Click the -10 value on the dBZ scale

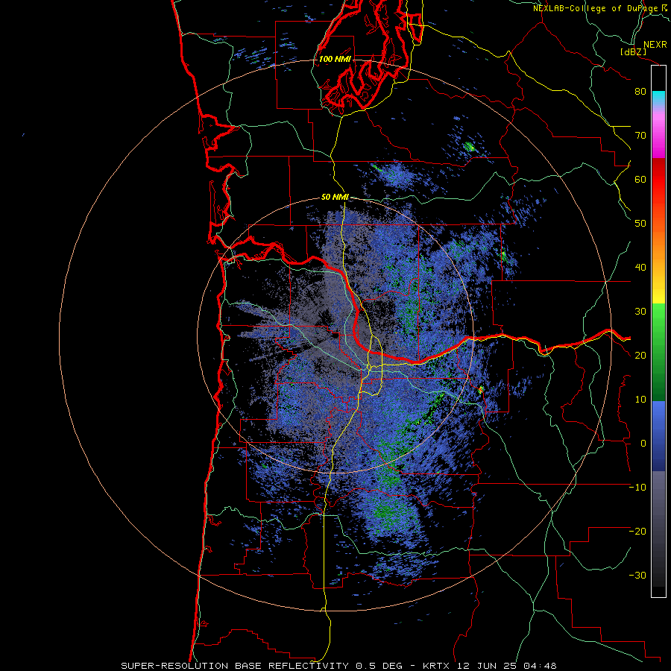[637, 488]
